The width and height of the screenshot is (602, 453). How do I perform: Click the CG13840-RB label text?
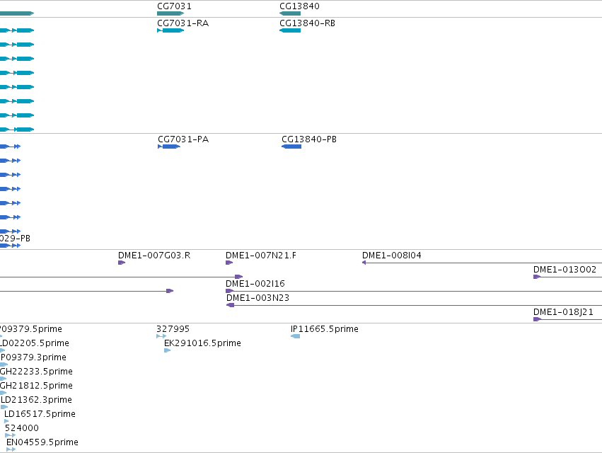pos(308,23)
